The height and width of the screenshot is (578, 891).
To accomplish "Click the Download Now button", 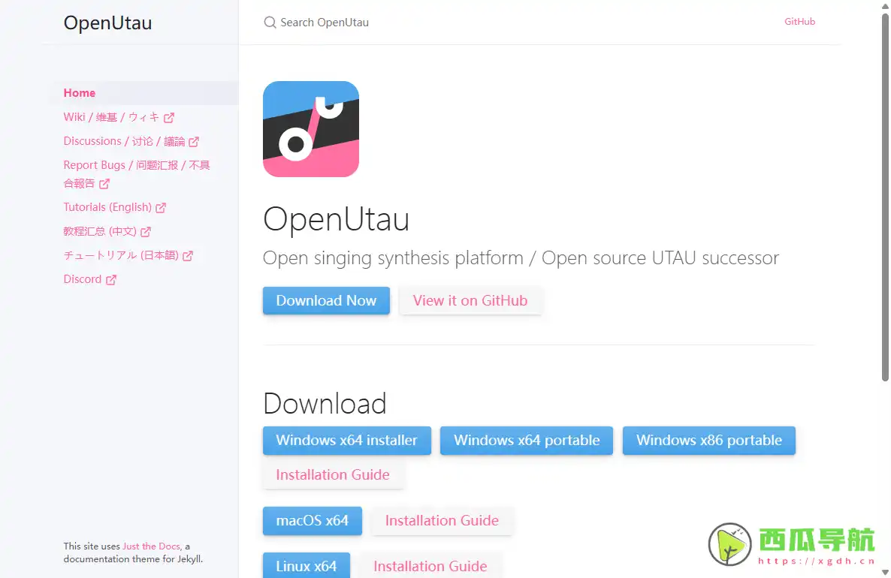I will click(x=326, y=300).
